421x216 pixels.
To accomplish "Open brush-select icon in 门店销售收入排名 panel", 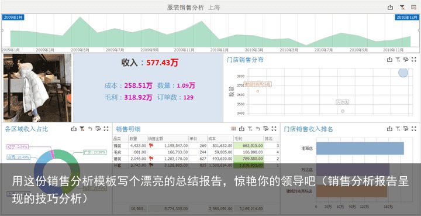I will pyautogui.click(x=406, y=129).
